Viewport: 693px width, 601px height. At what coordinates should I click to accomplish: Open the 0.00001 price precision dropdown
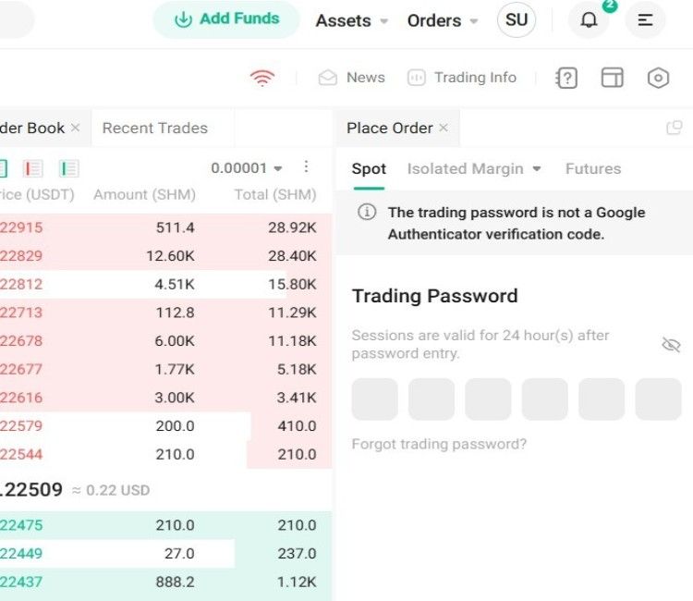pyautogui.click(x=246, y=168)
